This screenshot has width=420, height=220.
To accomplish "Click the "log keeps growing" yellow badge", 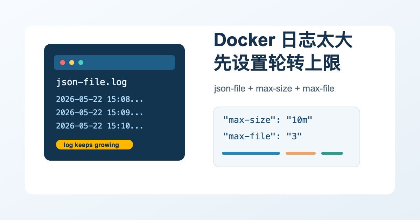I will point(94,145).
